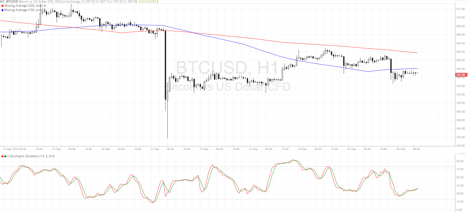The image size is (468, 213).
Task: Click the 26 Sep date label
Action: (401, 149)
